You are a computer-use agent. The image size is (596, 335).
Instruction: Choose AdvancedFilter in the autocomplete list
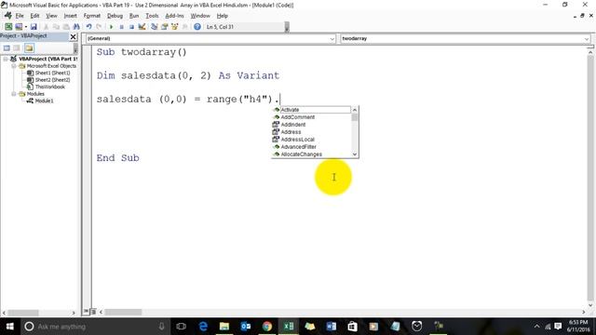[x=312, y=147]
